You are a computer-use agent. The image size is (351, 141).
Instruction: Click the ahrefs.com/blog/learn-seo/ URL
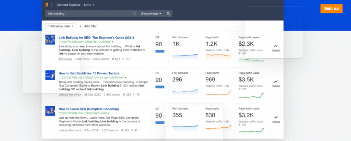83,113
